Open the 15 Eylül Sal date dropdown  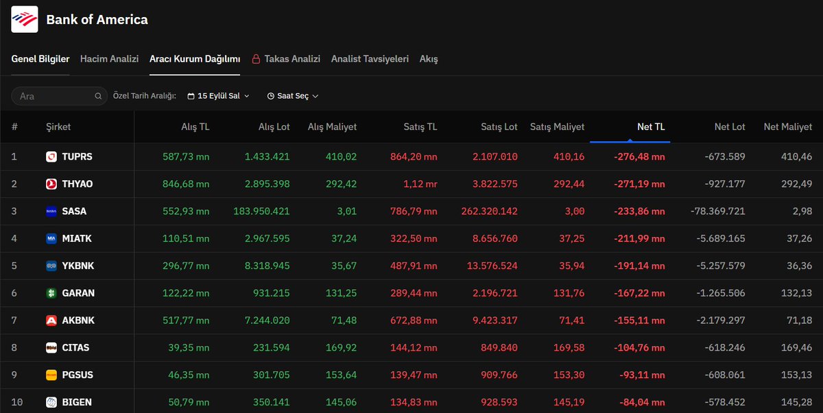[219, 97]
